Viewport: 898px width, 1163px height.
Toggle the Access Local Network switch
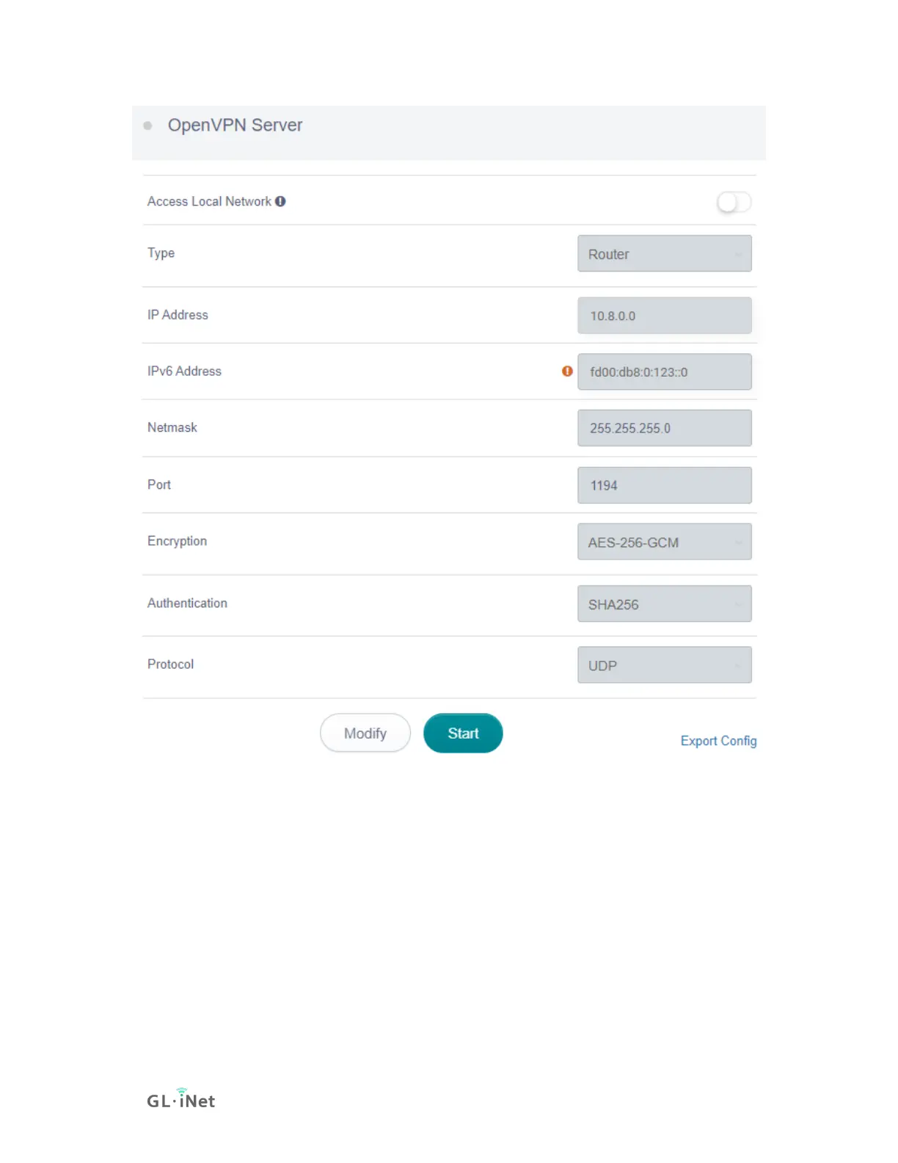coord(734,202)
